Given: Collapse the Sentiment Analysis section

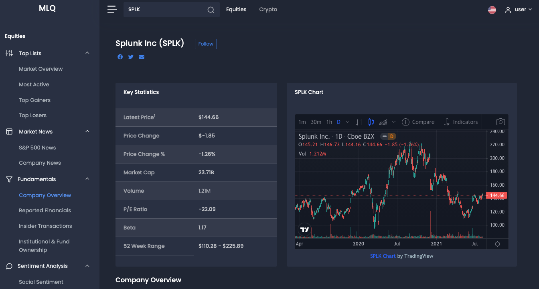Looking at the screenshot, I should pos(87,266).
